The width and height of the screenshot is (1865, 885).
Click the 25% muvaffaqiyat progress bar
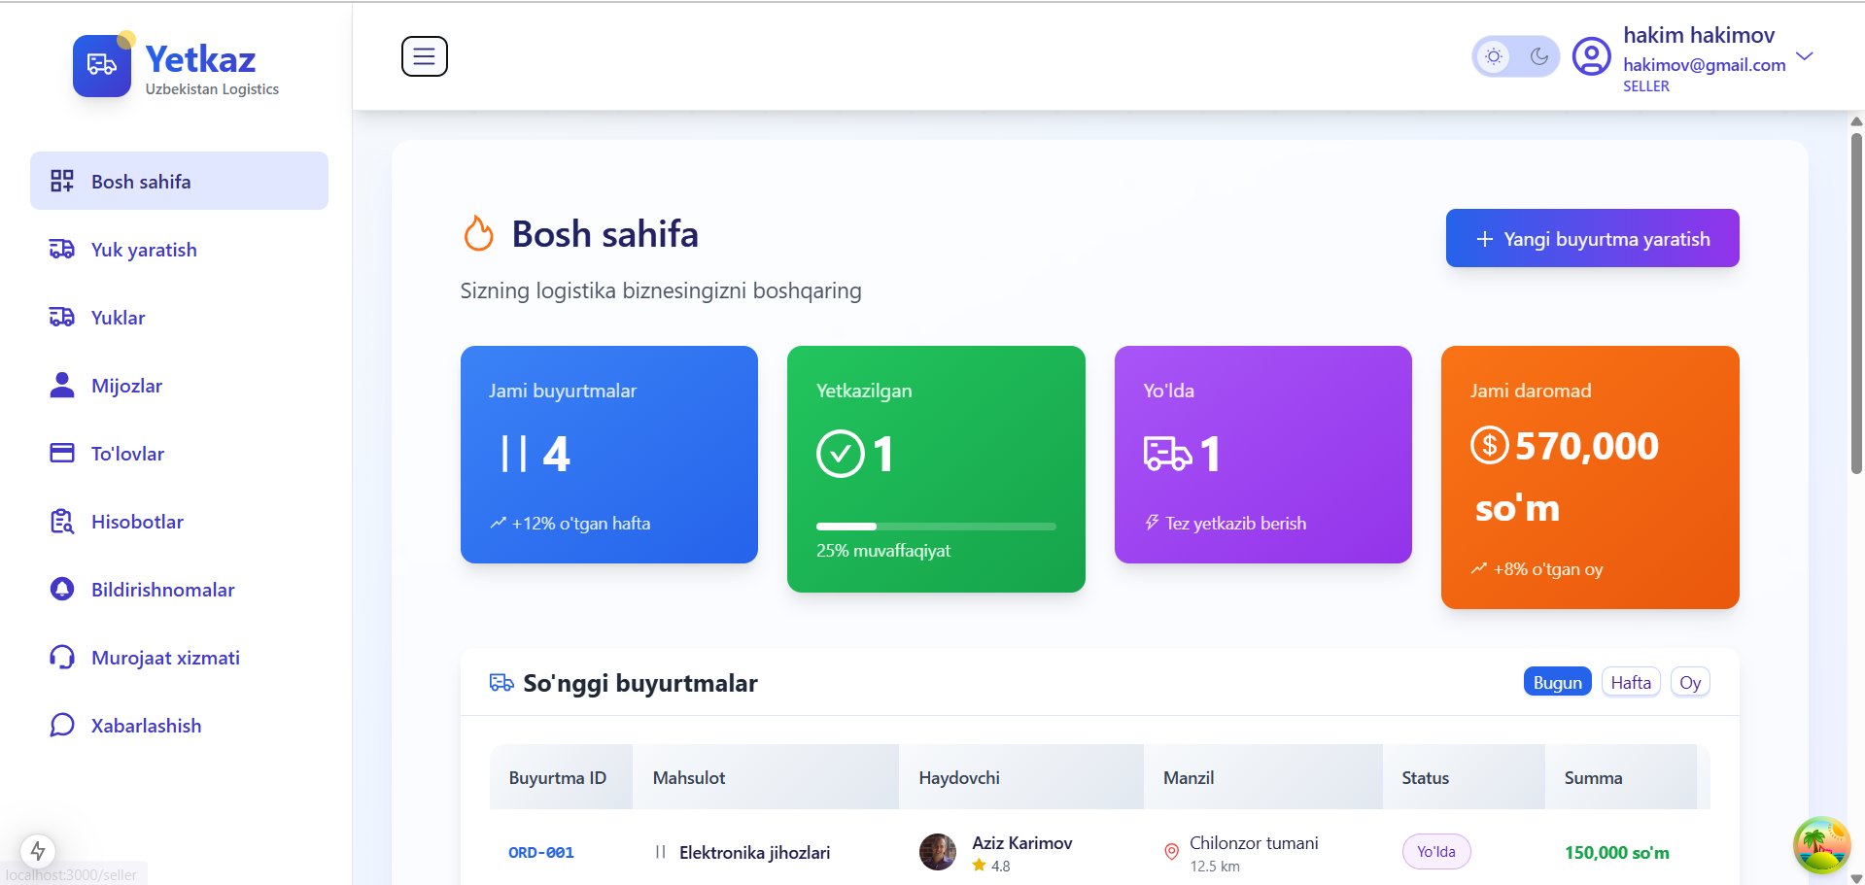click(936, 527)
